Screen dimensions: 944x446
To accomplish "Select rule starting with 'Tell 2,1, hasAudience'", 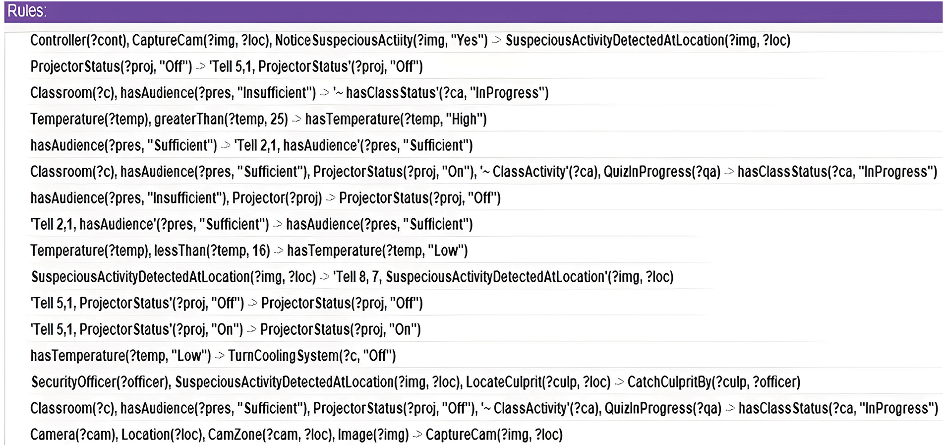I will (251, 224).
